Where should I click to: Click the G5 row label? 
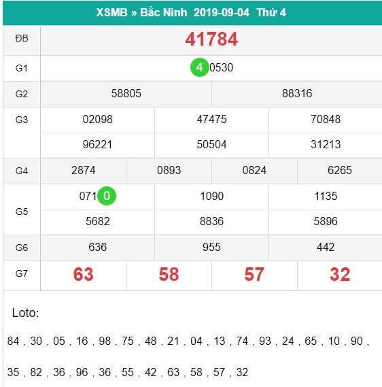[x=22, y=212]
